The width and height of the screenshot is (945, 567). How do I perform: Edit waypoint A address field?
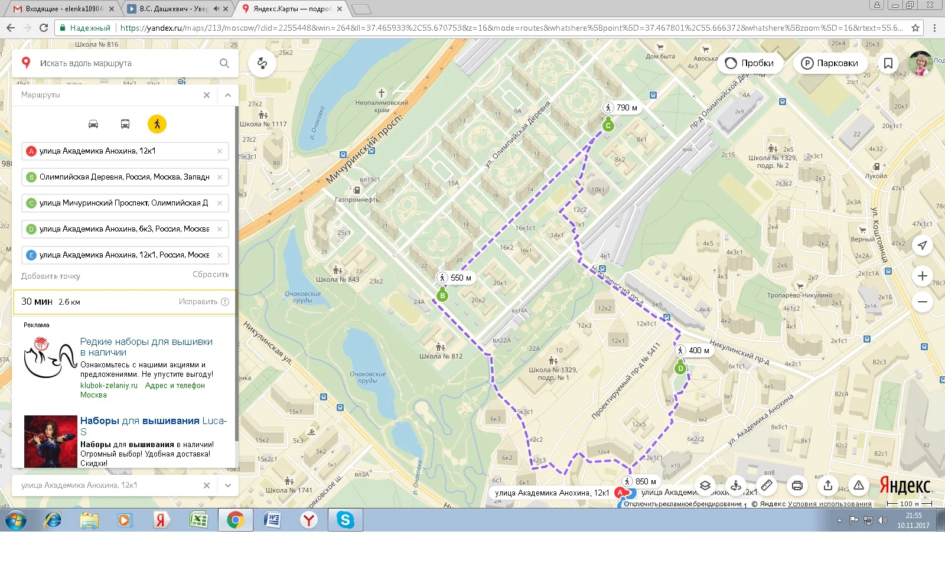(x=124, y=151)
